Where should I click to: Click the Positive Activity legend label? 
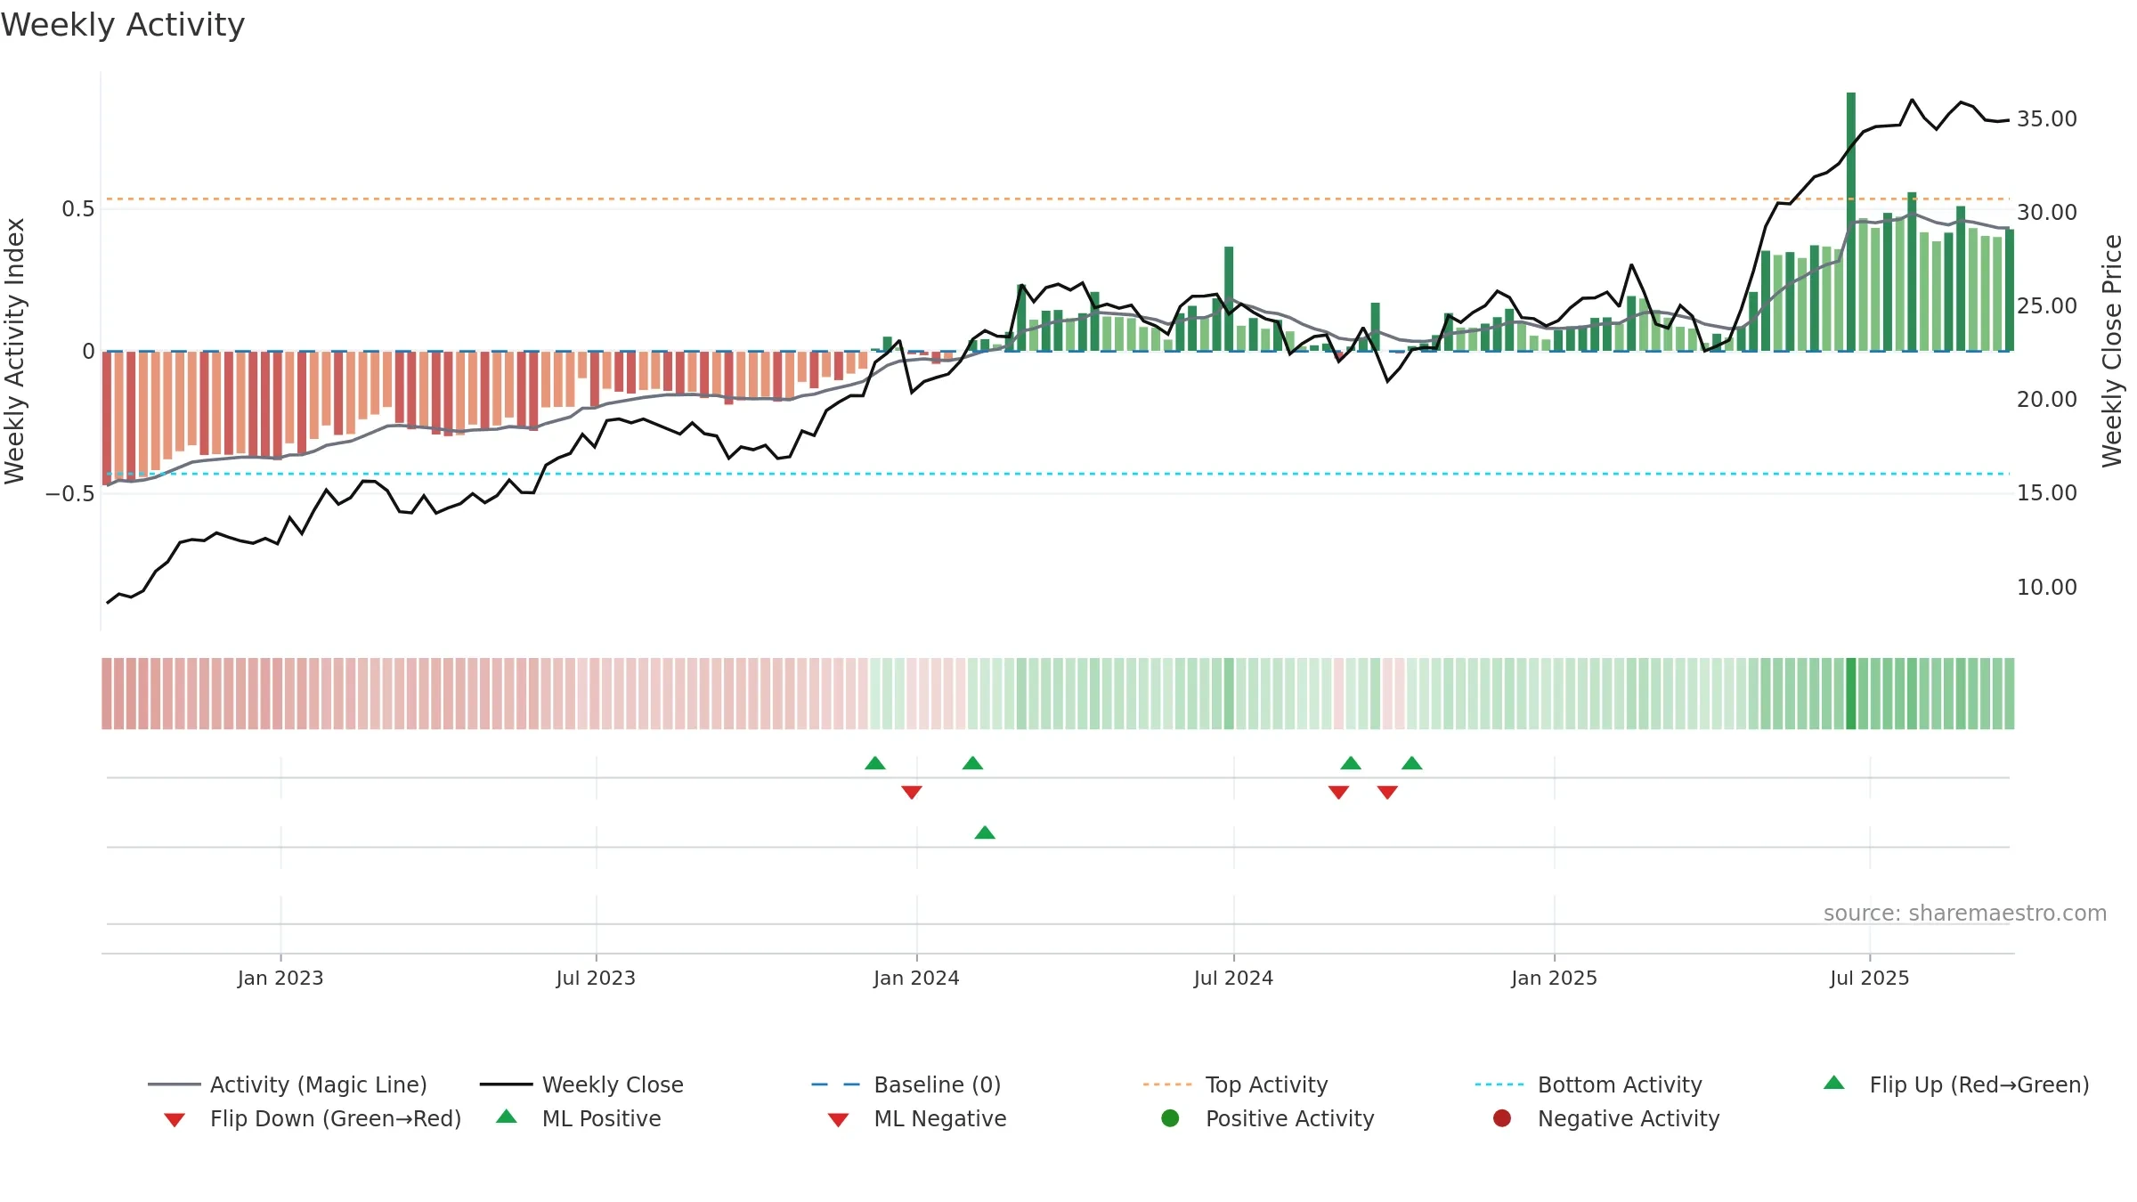[x=1289, y=1118]
